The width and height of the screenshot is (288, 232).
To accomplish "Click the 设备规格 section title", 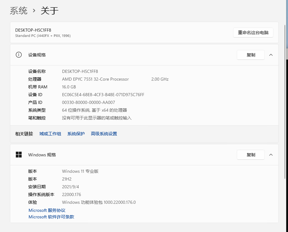I will tap(37, 55).
